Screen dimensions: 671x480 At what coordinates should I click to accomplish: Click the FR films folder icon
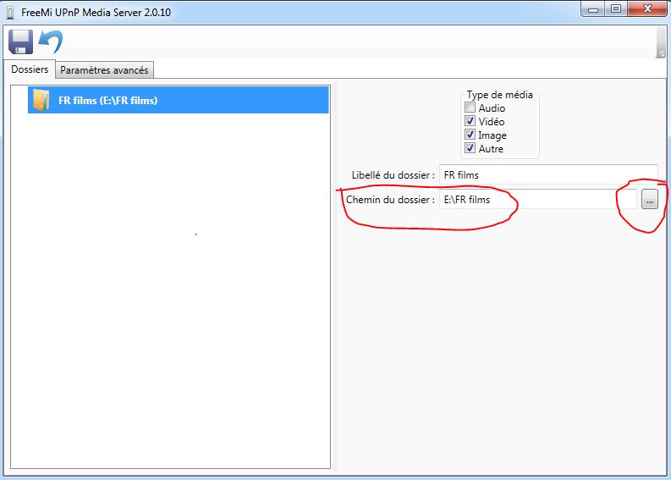[x=41, y=100]
